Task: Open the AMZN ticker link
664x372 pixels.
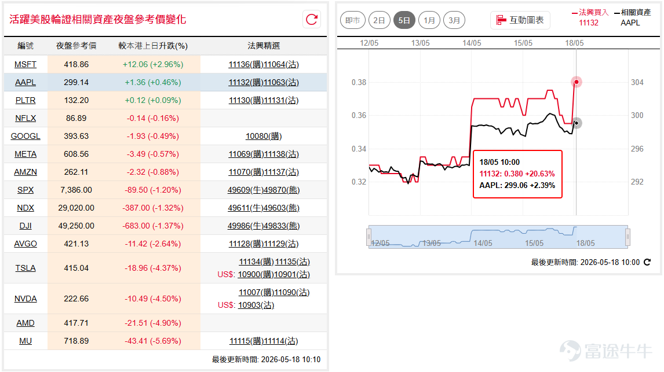Action: click(25, 172)
